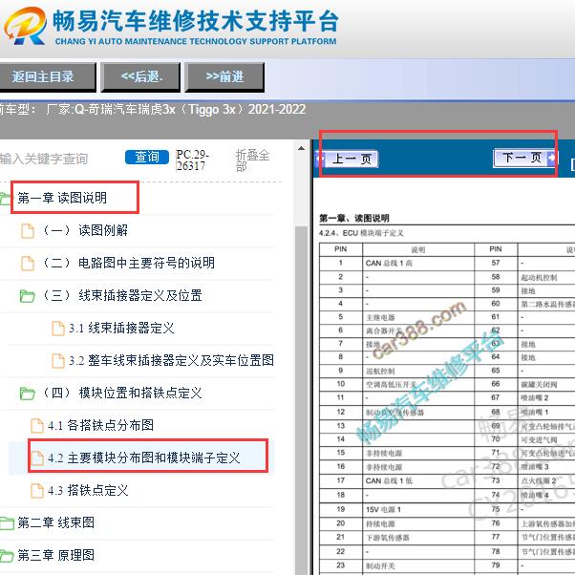The width and height of the screenshot is (575, 575).
Task: Click 返回主目录 button
Action: [x=48, y=77]
